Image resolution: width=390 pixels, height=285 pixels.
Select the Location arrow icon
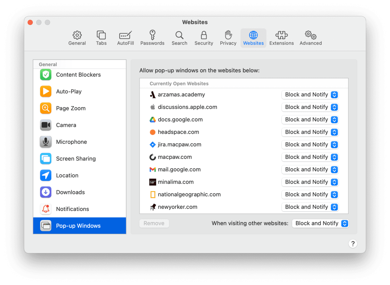(45, 175)
